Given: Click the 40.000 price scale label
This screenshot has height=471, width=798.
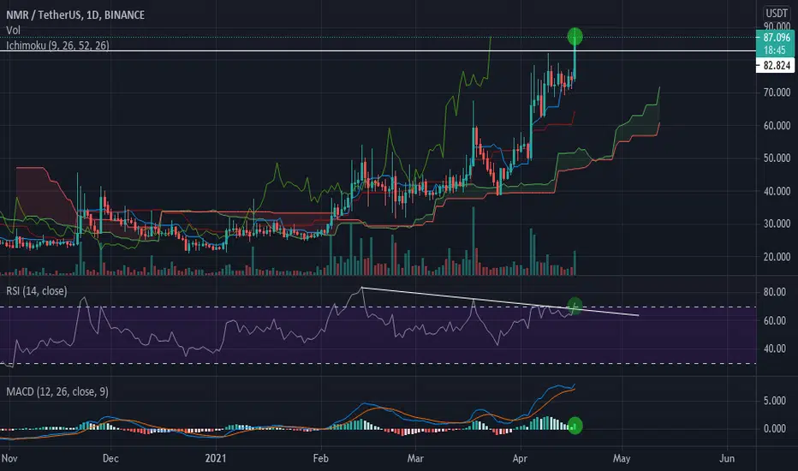Looking at the screenshot, I should tap(777, 191).
